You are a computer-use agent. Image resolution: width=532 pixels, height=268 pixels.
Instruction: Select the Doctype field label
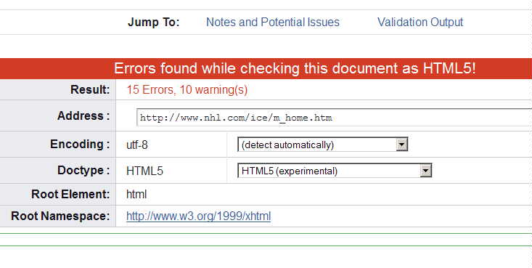(x=83, y=170)
